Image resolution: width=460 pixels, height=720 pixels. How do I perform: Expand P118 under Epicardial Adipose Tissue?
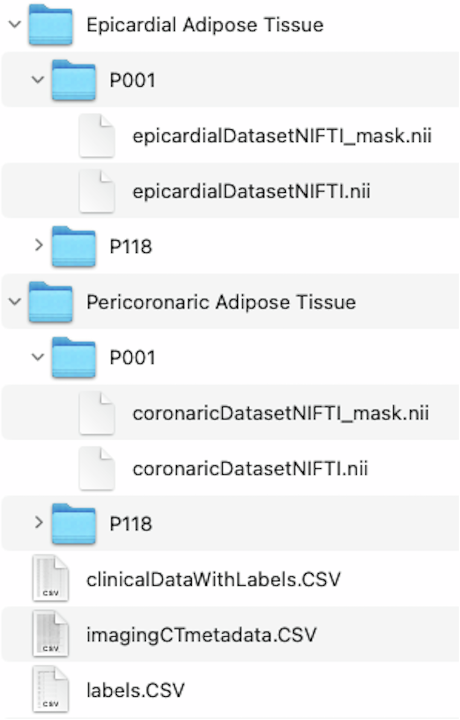[39, 245]
